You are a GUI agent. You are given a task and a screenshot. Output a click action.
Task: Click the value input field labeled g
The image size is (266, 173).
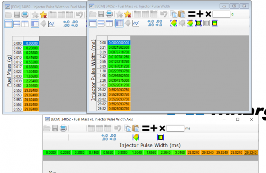click(x=221, y=14)
